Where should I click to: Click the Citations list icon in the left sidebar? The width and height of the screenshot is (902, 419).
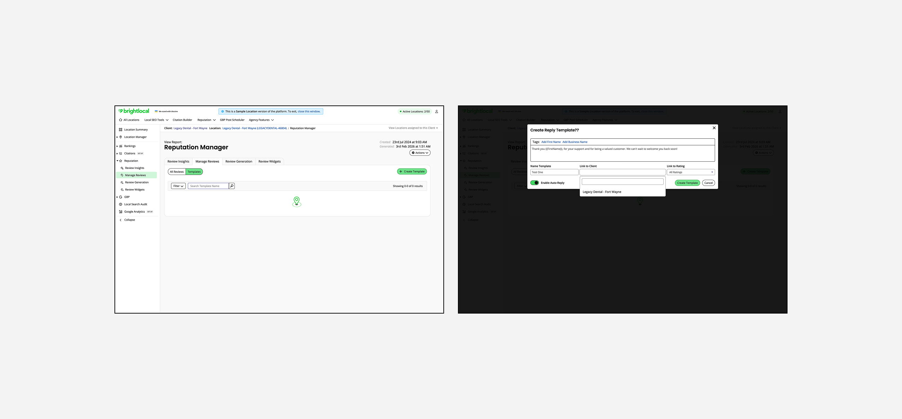120,153
